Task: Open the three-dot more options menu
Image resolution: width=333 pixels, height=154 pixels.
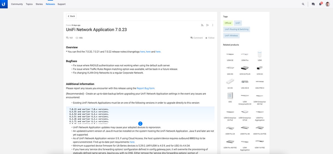Action: pyautogui.click(x=213, y=25)
